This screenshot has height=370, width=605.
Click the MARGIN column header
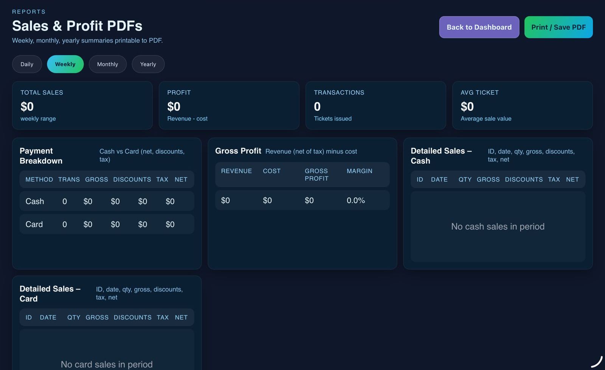point(360,171)
